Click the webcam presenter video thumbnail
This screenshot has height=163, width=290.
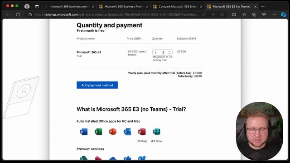[x=260, y=131]
